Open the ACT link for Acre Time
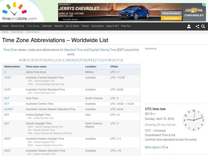The height and width of the screenshot is (156, 208). (7, 98)
